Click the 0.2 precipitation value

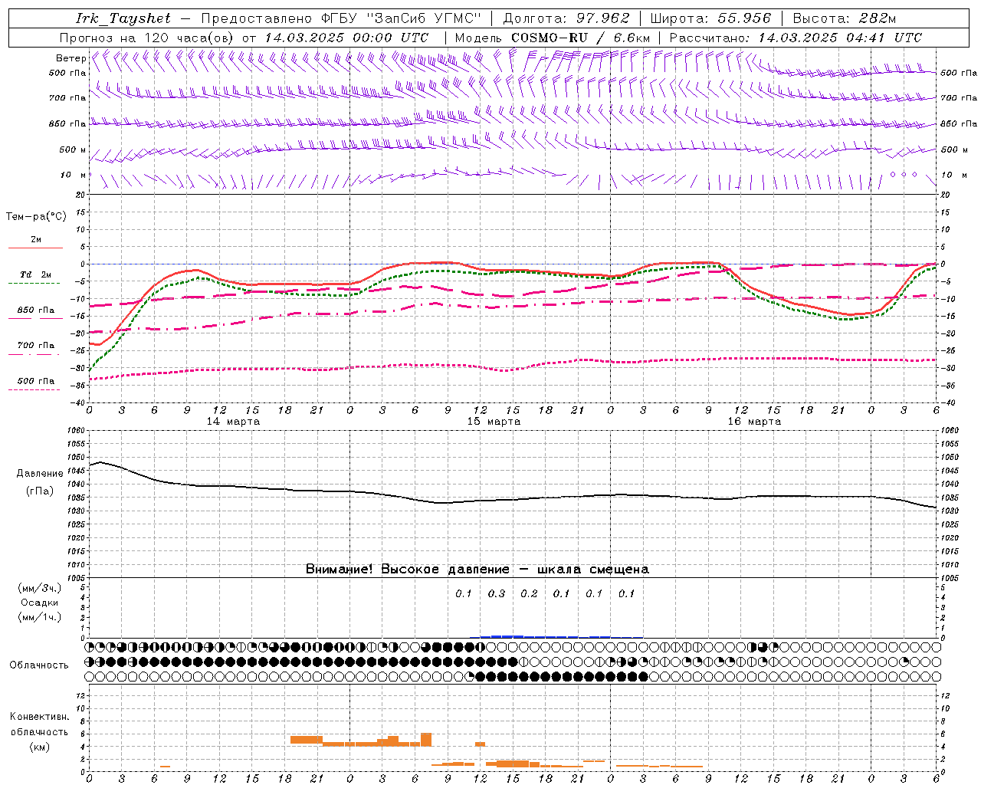(529, 593)
